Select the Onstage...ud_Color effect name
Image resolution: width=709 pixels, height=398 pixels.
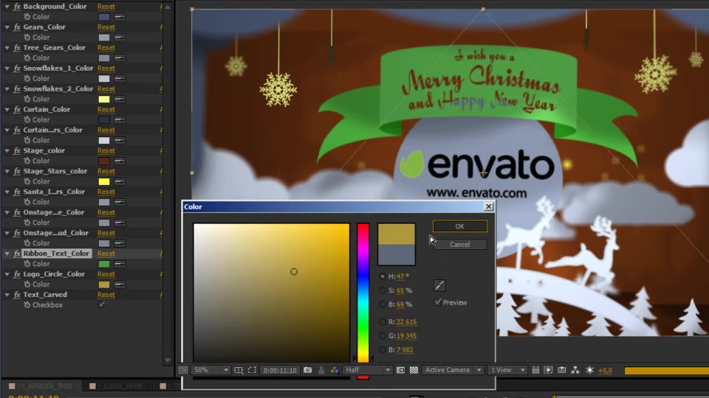coord(55,233)
